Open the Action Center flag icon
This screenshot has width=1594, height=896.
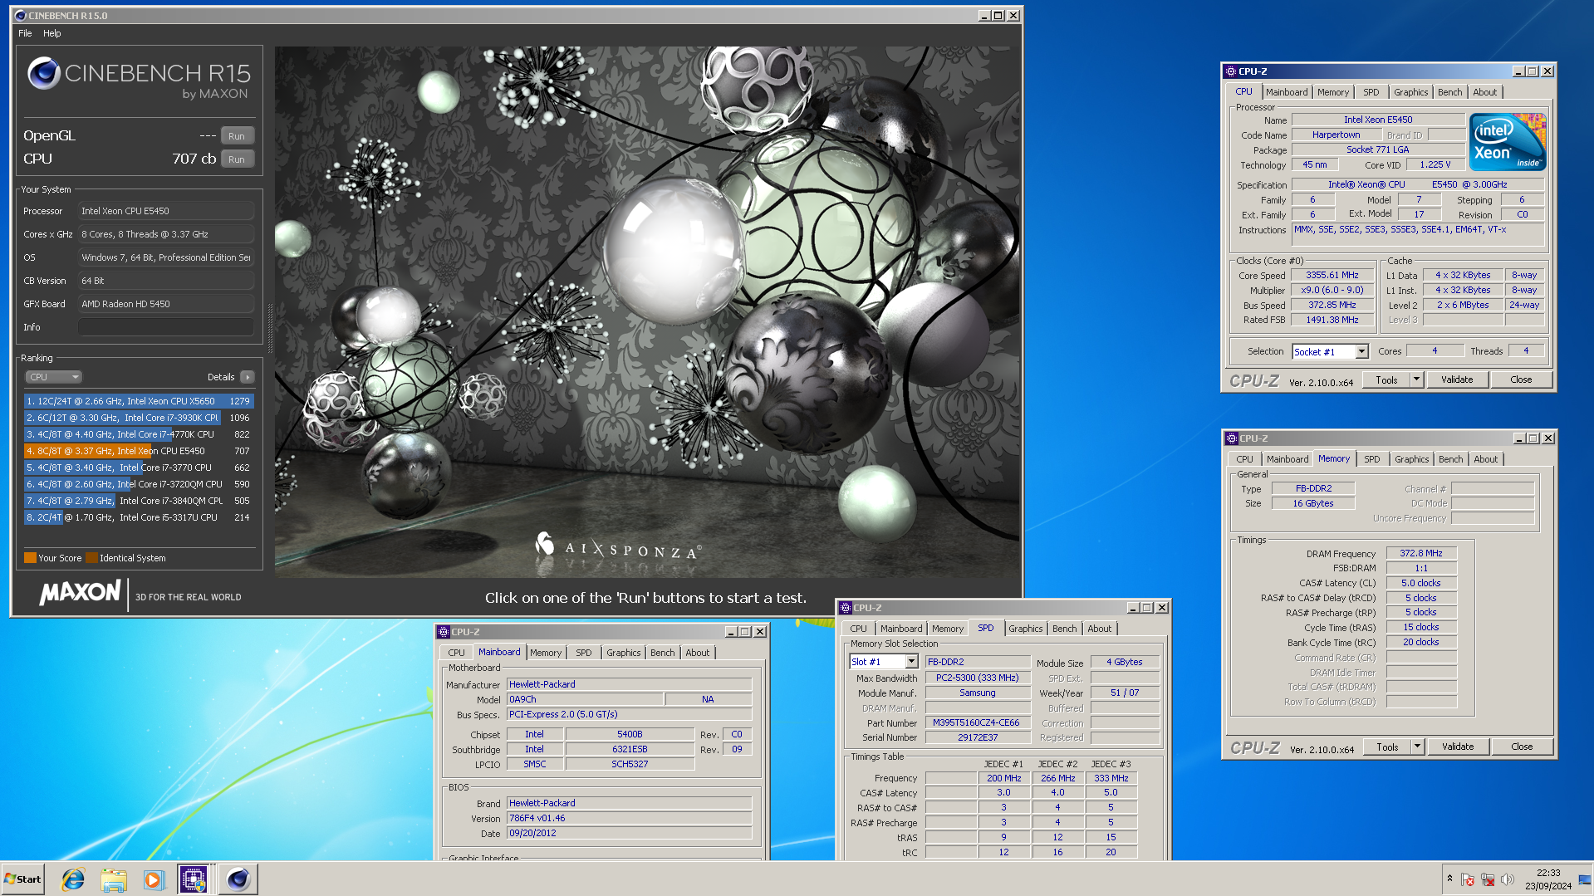(1468, 879)
